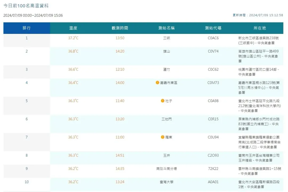Click the address of the 臺灣大學 station

pos(259,184)
